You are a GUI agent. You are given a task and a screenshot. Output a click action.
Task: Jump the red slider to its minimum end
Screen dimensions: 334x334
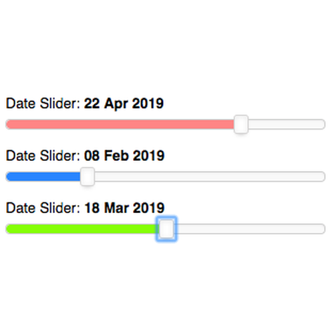point(8,124)
